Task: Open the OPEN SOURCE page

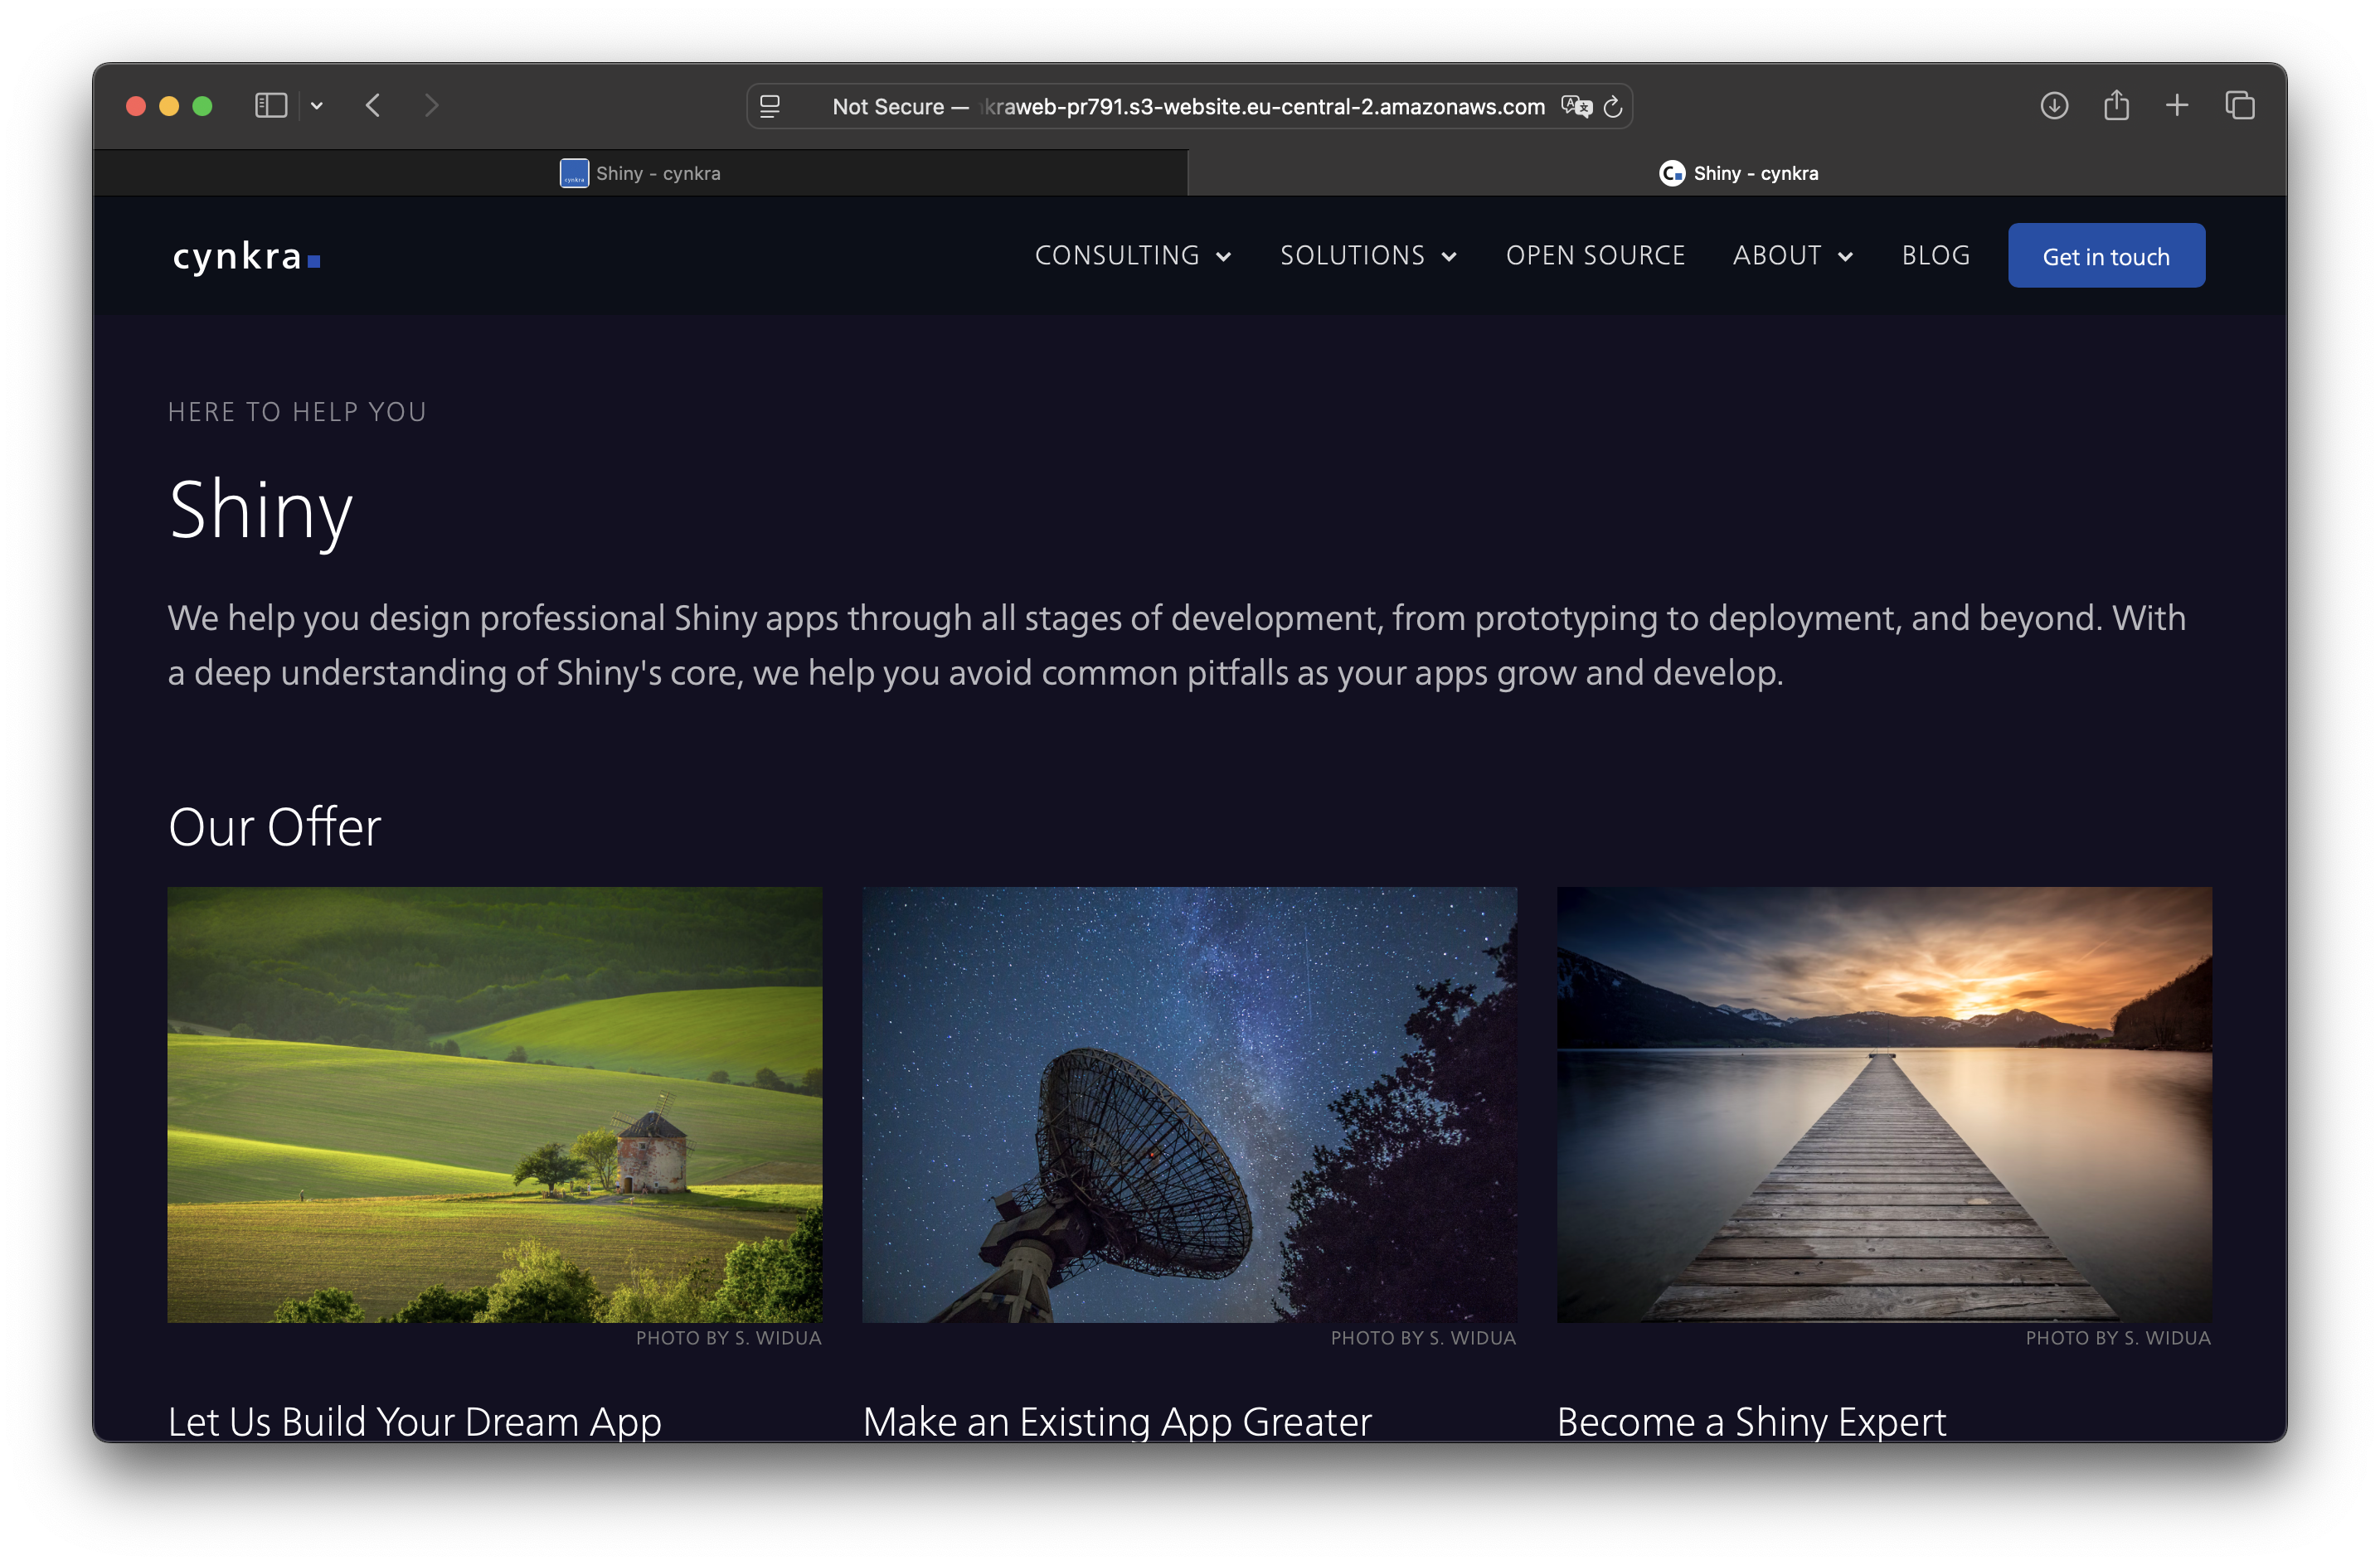Action: pos(1596,256)
